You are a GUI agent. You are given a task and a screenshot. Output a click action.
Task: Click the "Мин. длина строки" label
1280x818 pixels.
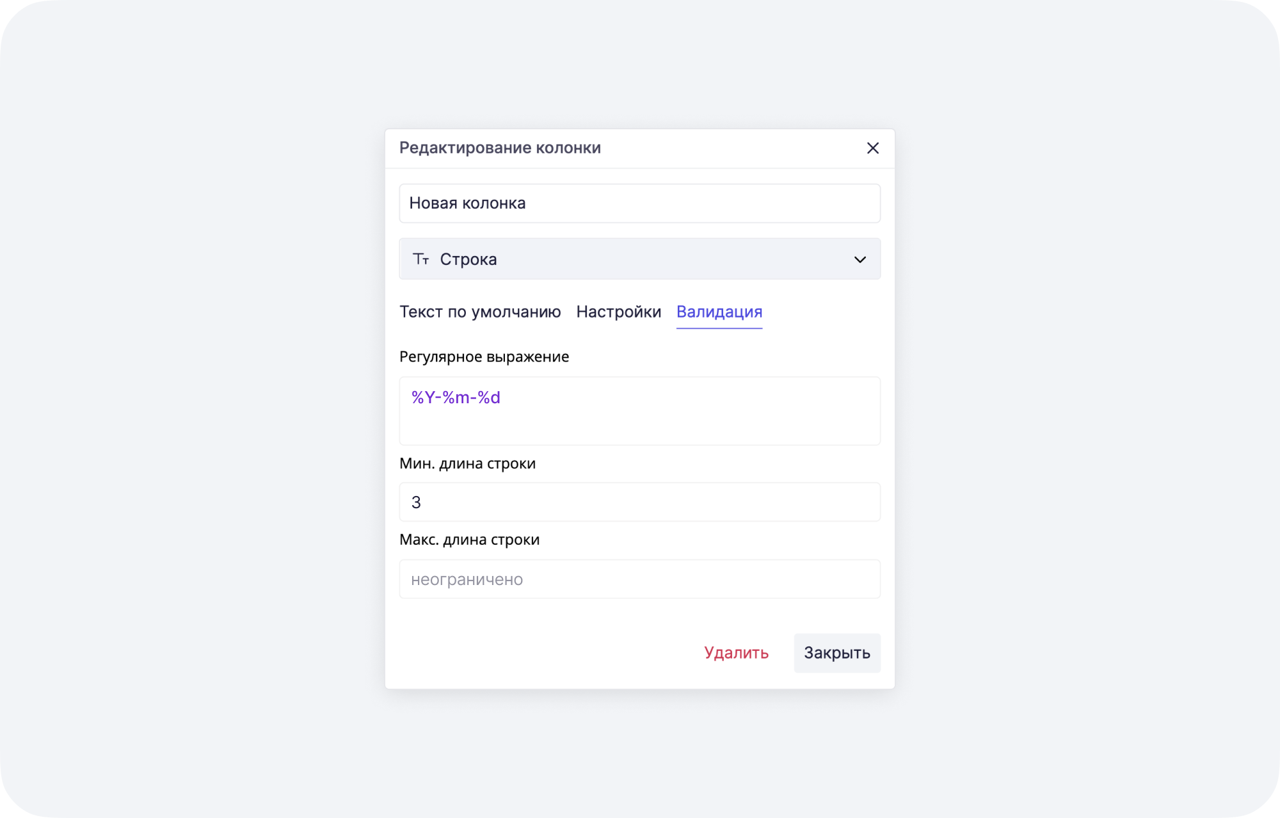pyautogui.click(x=468, y=463)
